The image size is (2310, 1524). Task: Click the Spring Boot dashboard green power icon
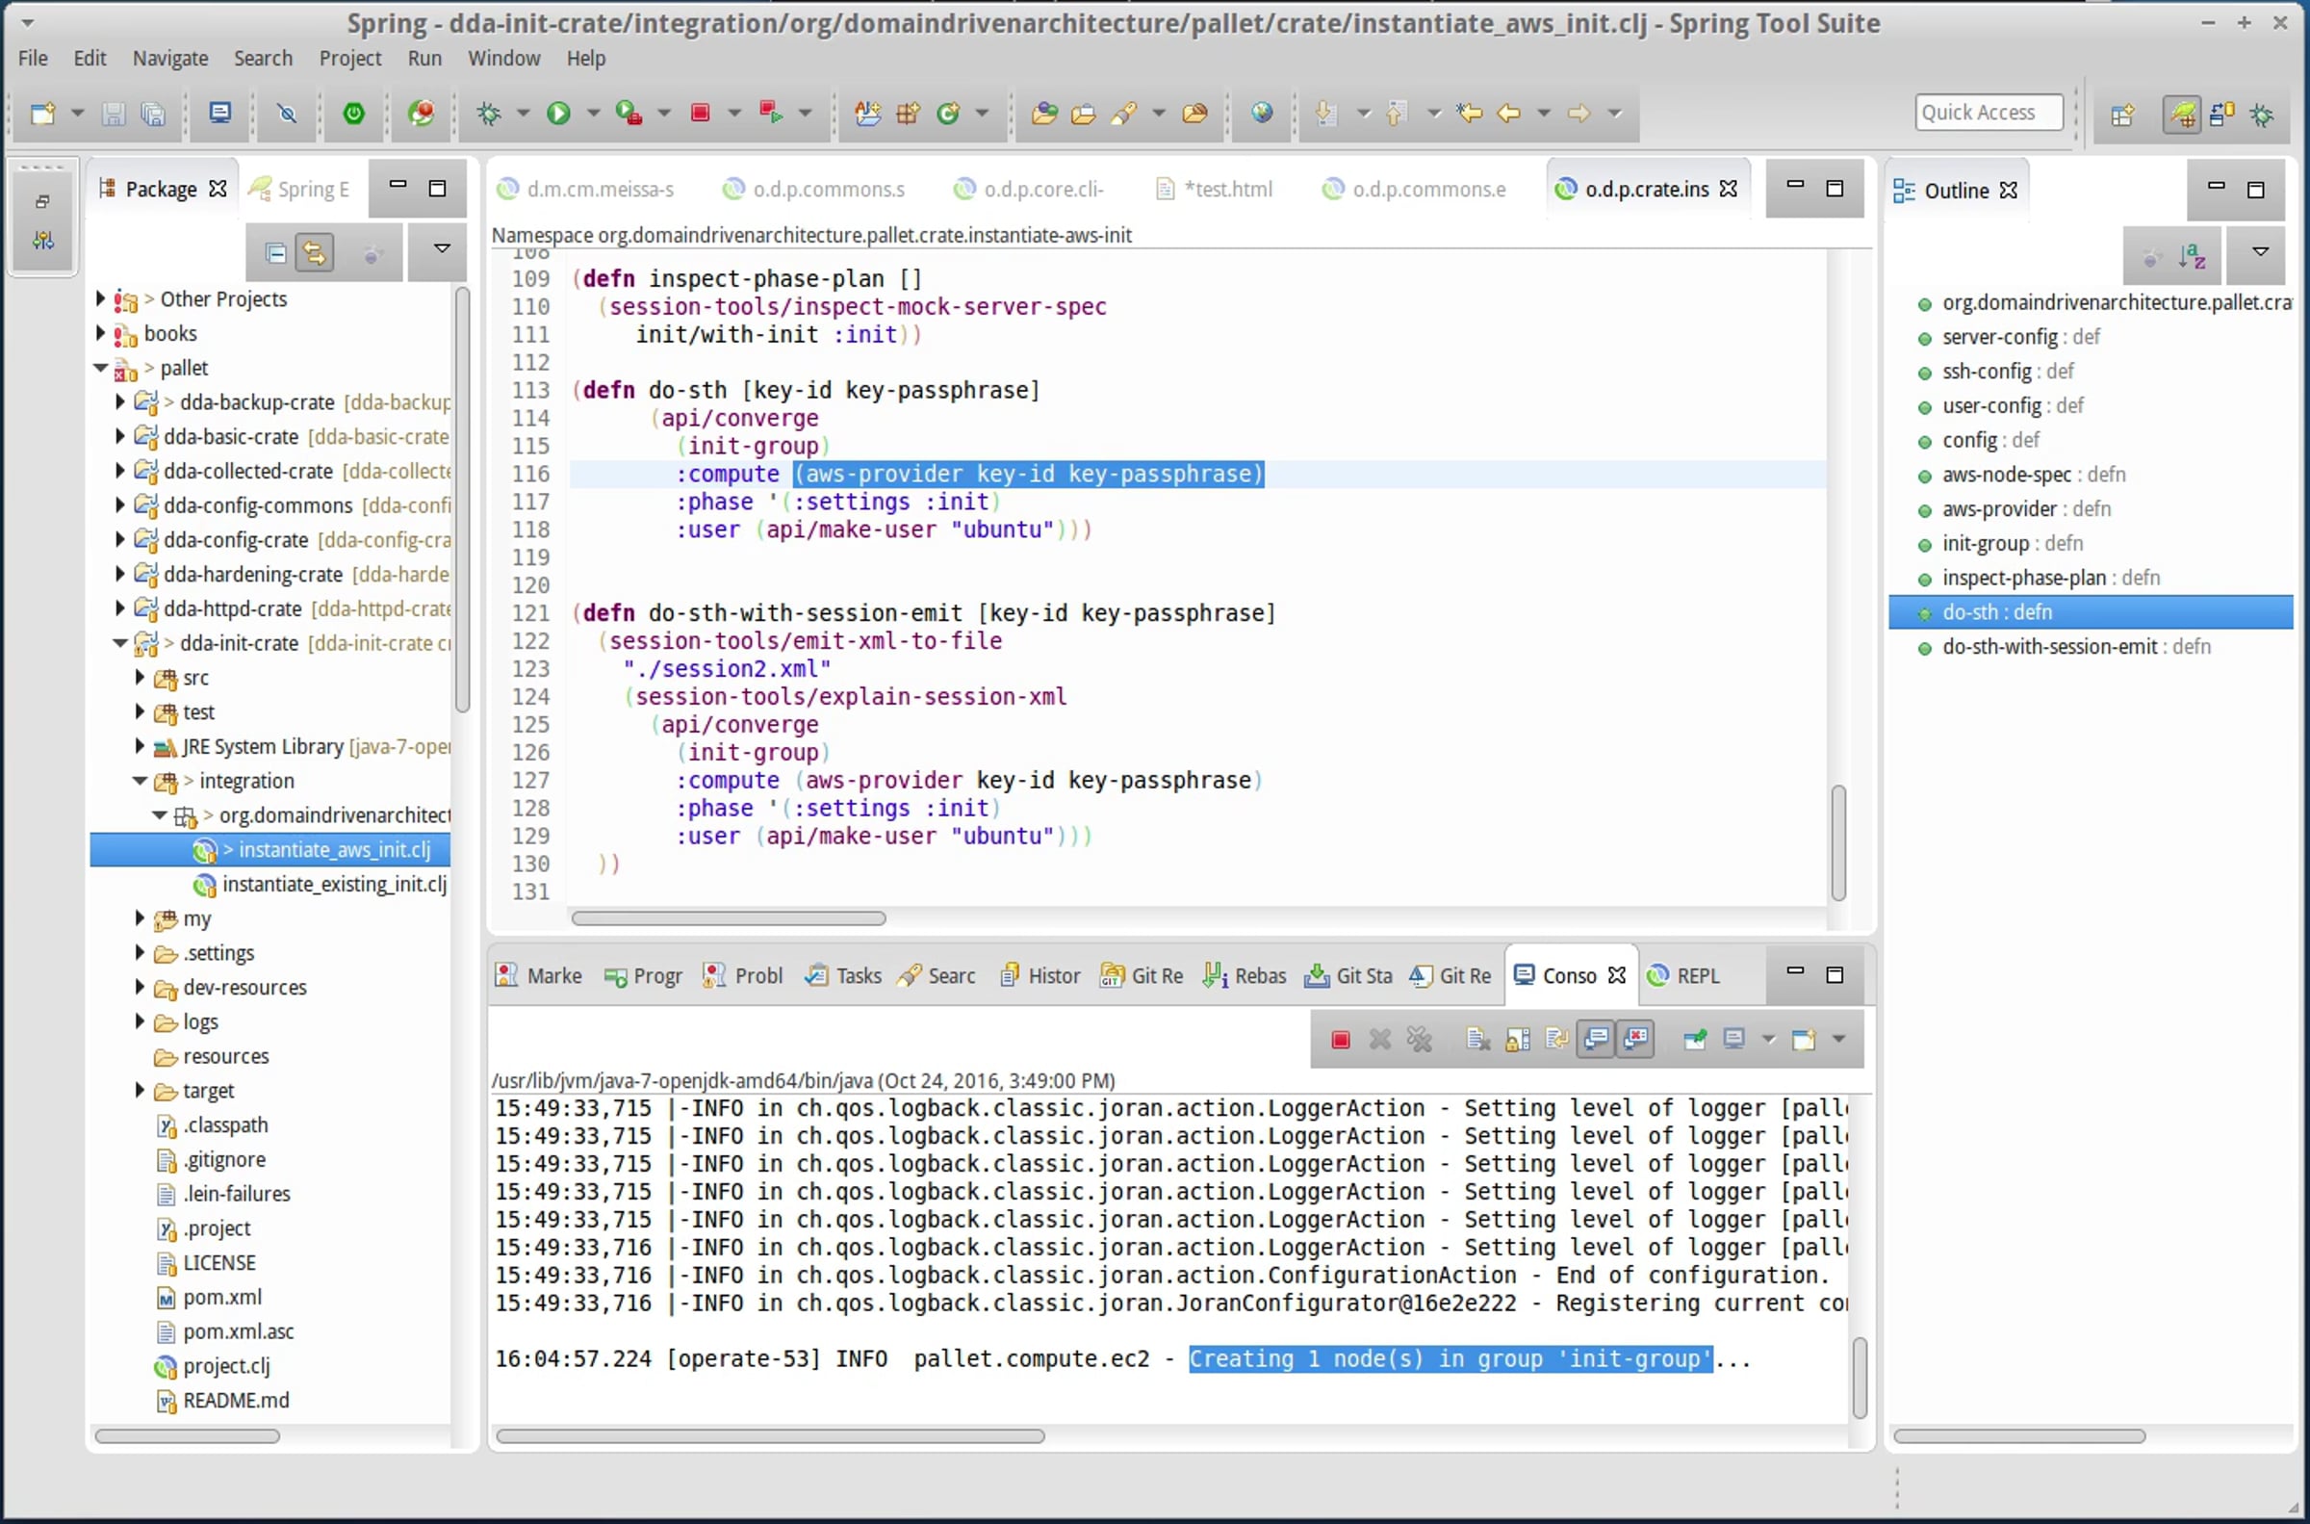[353, 114]
